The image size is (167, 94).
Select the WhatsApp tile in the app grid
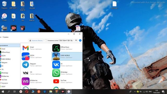[x=67, y=73]
